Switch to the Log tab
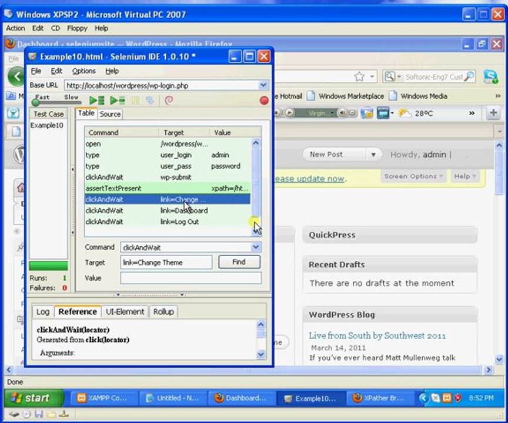Image resolution: width=508 pixels, height=423 pixels. click(43, 311)
